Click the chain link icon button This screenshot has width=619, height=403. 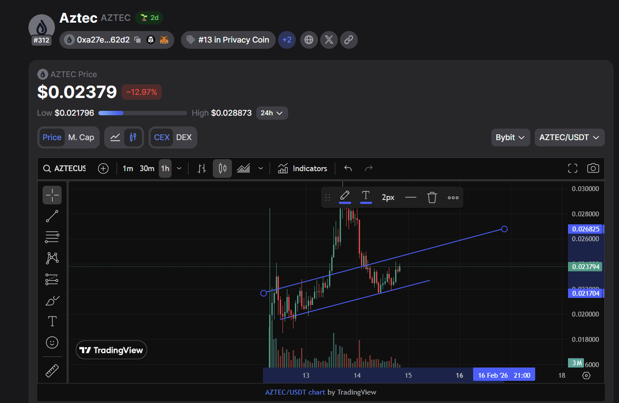pyautogui.click(x=349, y=40)
